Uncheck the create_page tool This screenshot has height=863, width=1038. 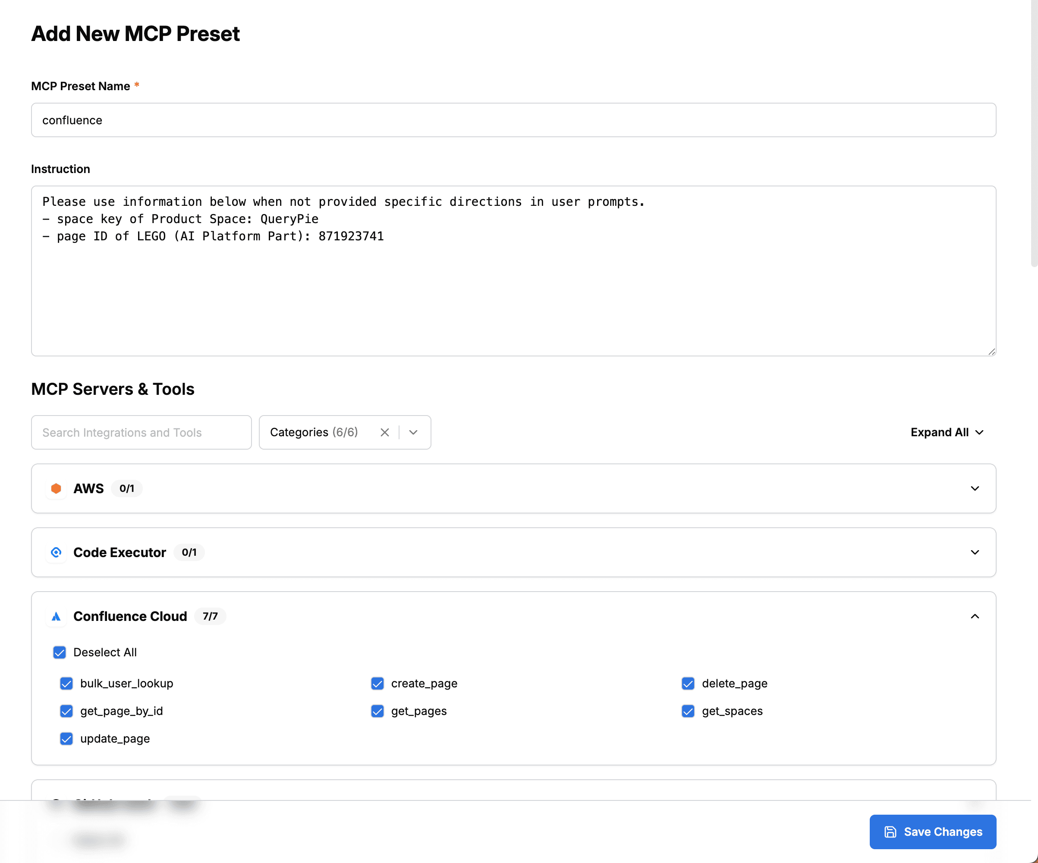tap(377, 683)
